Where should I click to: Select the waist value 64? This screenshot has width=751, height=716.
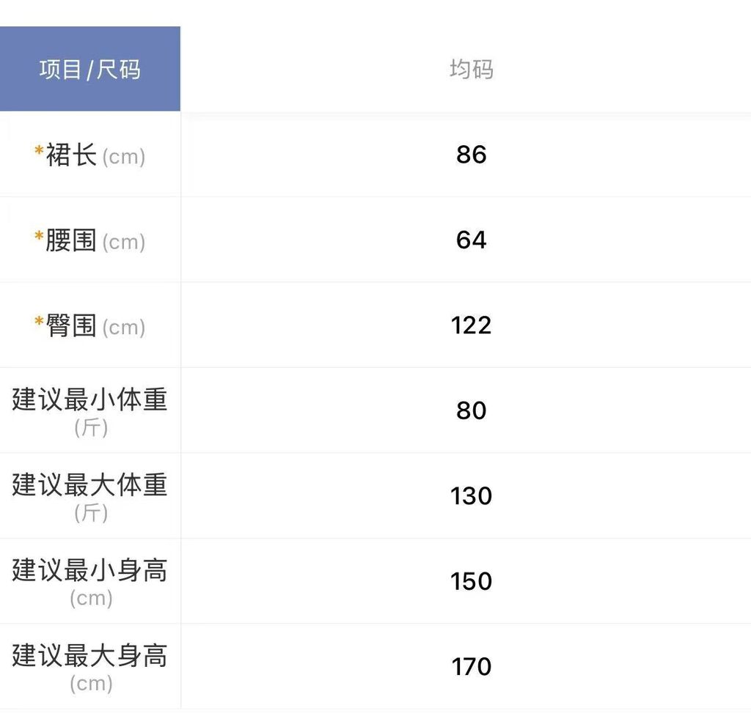[x=471, y=240]
